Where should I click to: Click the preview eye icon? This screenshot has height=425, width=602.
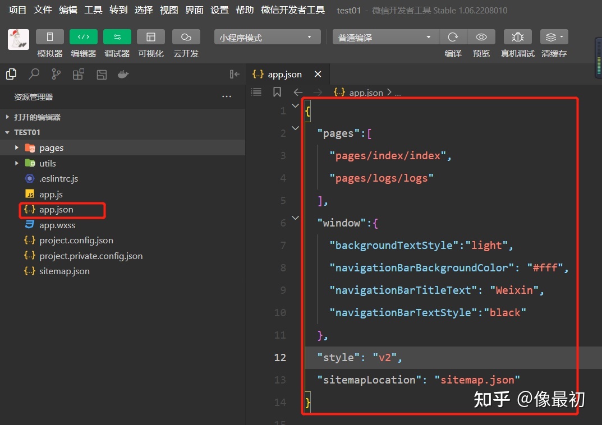(x=481, y=37)
